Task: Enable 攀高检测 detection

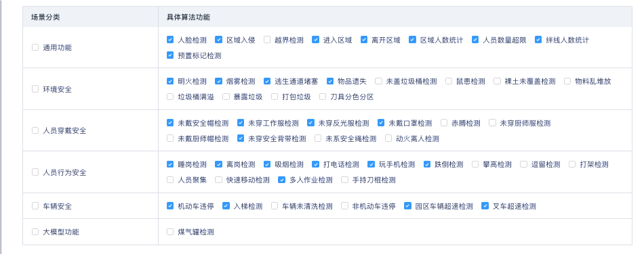Action: (475, 164)
